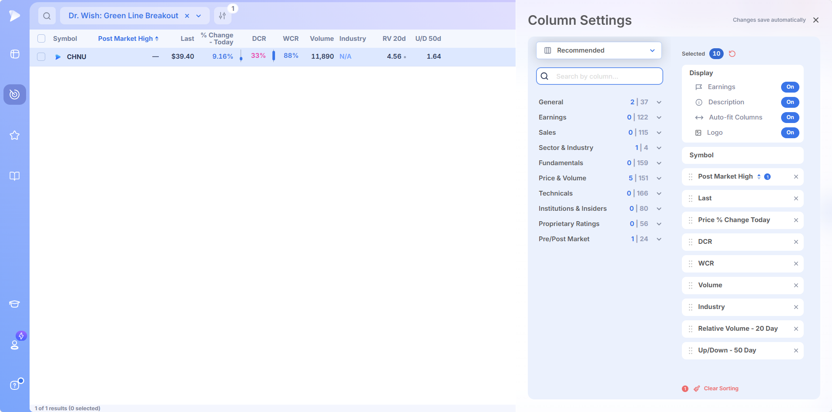Check the select-all checkbox in table header
This screenshot has width=832, height=412.
[x=41, y=39]
